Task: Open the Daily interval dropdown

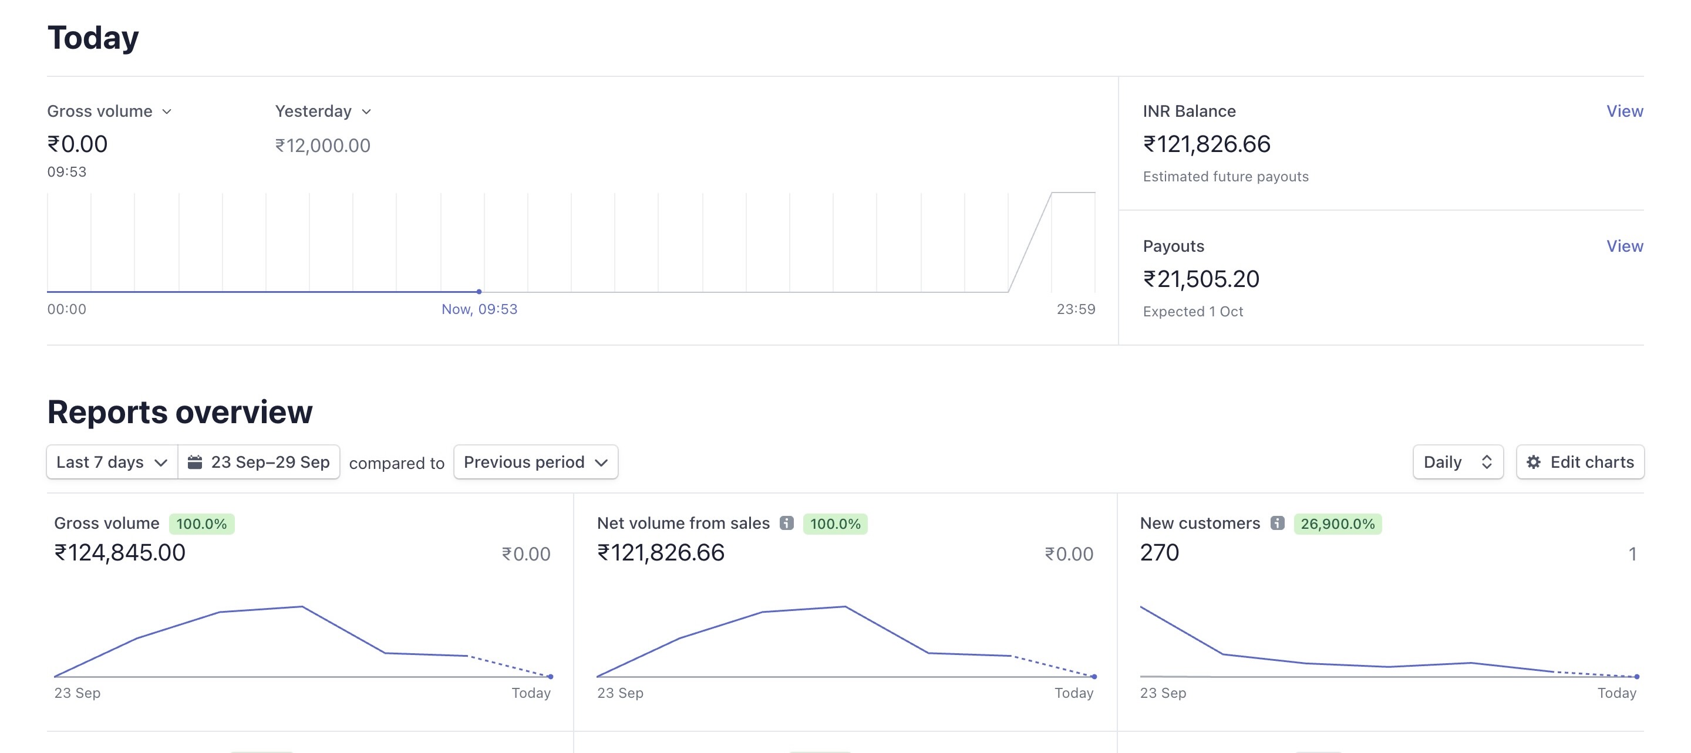Action: click(x=1450, y=462)
